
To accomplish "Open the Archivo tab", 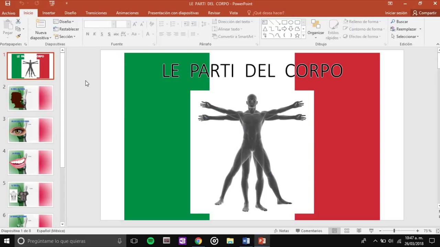I will coord(9,13).
